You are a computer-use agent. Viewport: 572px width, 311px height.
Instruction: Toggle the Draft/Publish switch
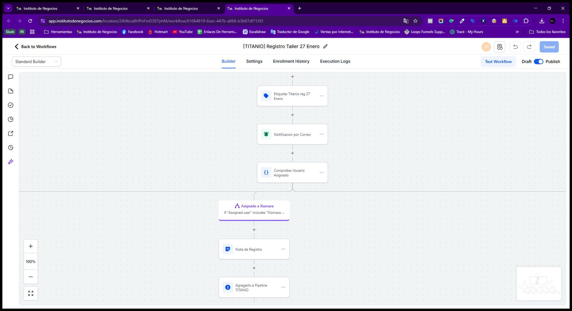(538, 62)
